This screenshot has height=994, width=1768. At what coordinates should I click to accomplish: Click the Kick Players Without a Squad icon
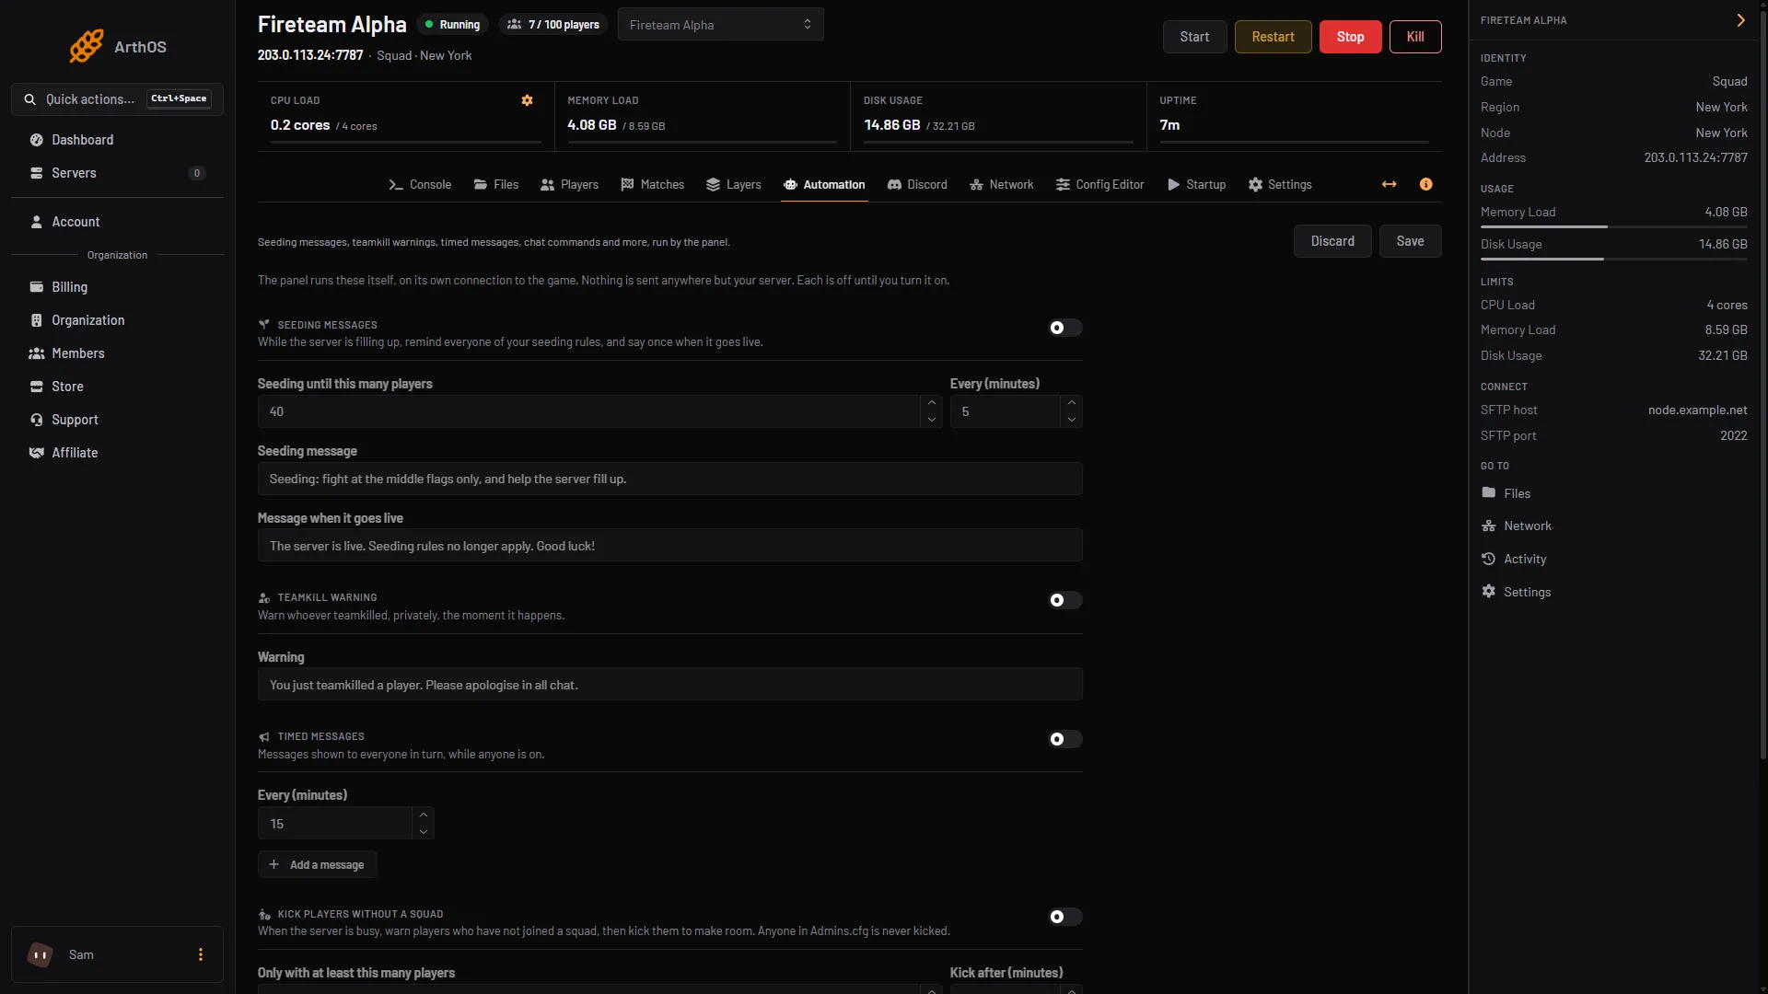264,915
